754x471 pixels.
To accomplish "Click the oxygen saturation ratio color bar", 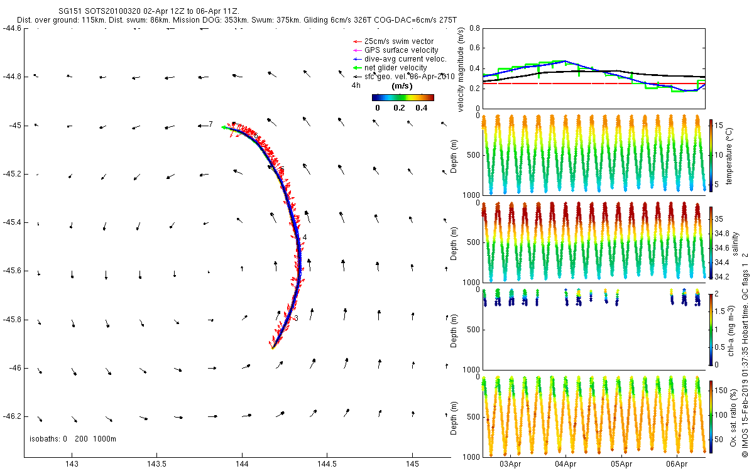I will 712,416.
